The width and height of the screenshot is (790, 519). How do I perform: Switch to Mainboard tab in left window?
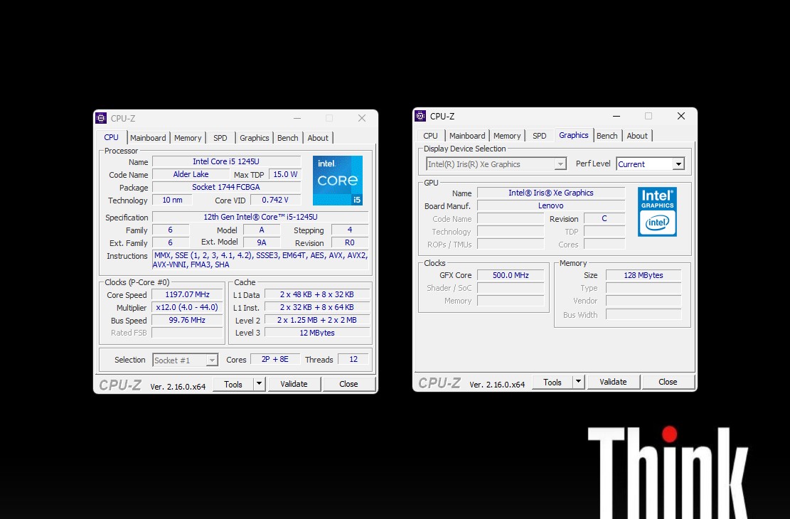coord(148,138)
